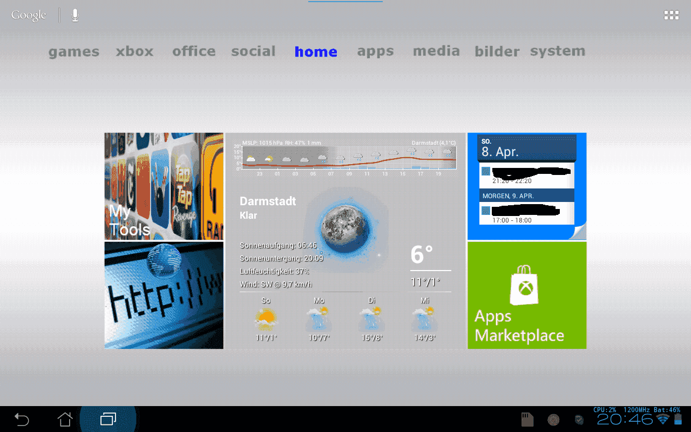
Task: Open the My Tools tile
Action: click(164, 186)
